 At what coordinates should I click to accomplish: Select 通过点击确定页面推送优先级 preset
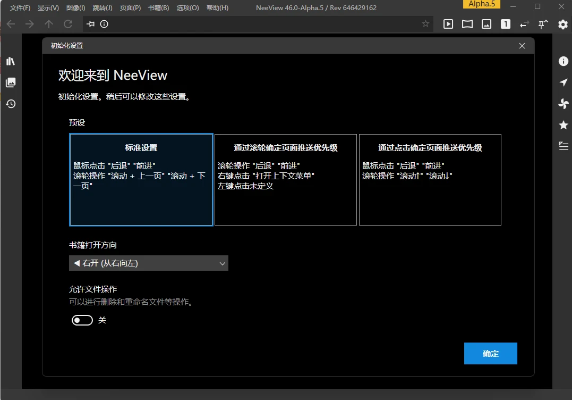pos(430,180)
